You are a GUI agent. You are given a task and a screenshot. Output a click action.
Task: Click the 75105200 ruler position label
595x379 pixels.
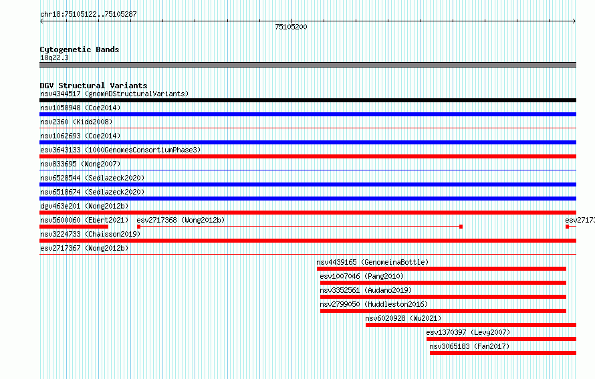[x=291, y=27]
